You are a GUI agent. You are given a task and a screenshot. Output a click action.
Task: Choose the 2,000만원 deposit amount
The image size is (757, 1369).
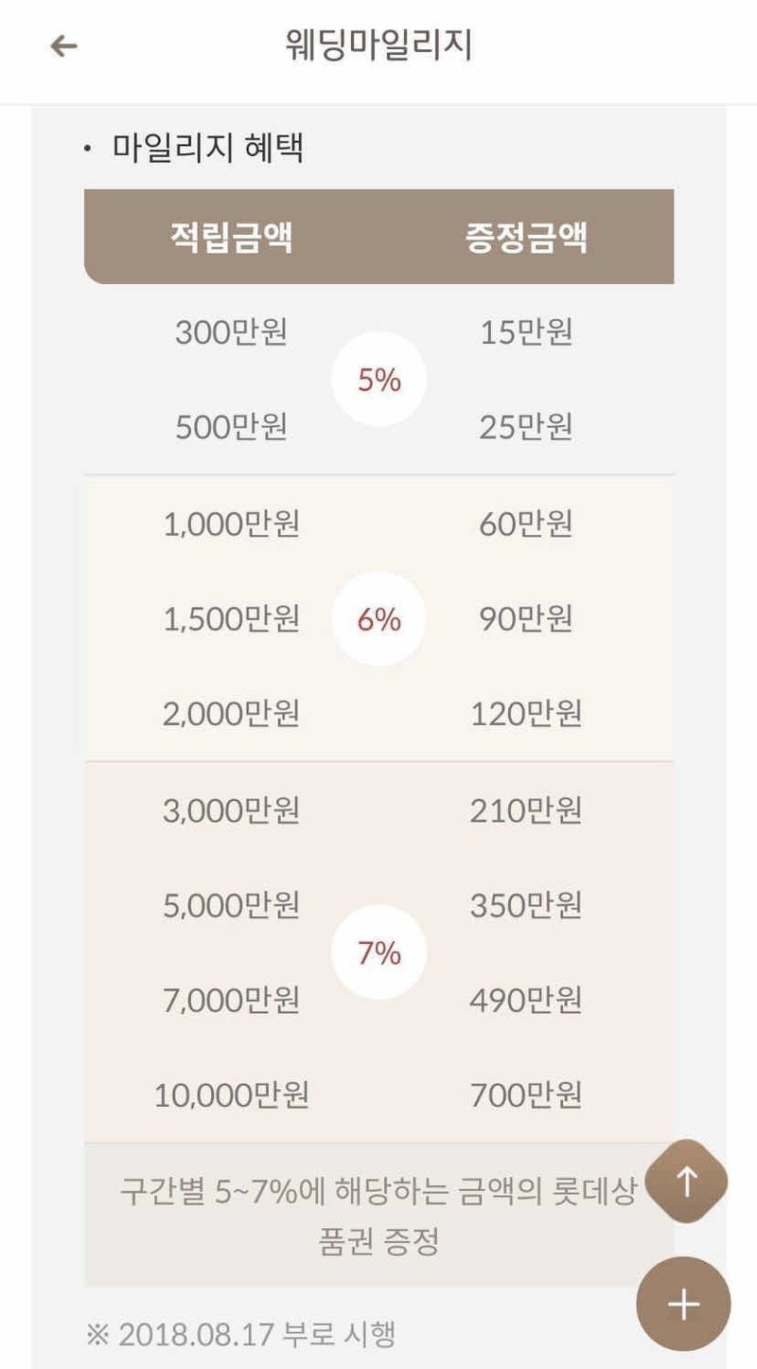click(232, 714)
